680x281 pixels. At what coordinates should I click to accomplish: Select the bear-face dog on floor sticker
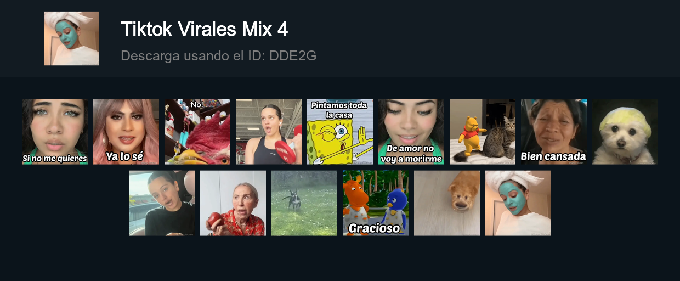click(447, 203)
